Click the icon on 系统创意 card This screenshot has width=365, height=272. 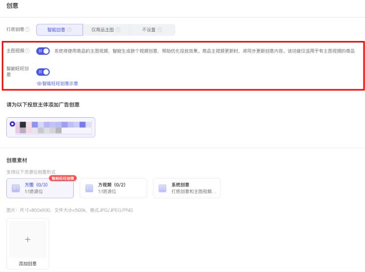163,188
